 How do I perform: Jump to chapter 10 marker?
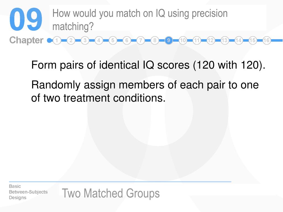183,40
